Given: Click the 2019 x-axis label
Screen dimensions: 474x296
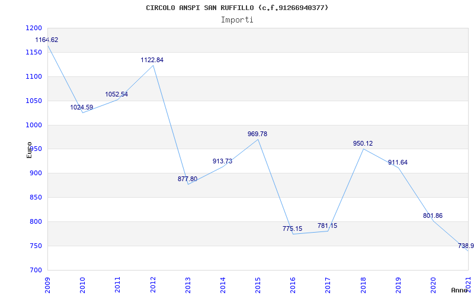Looking at the screenshot, I should [398, 285].
